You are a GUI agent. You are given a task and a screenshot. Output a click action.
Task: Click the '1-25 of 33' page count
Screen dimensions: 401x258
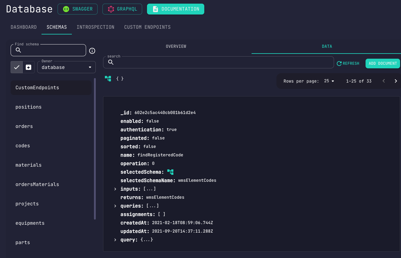pos(359,81)
